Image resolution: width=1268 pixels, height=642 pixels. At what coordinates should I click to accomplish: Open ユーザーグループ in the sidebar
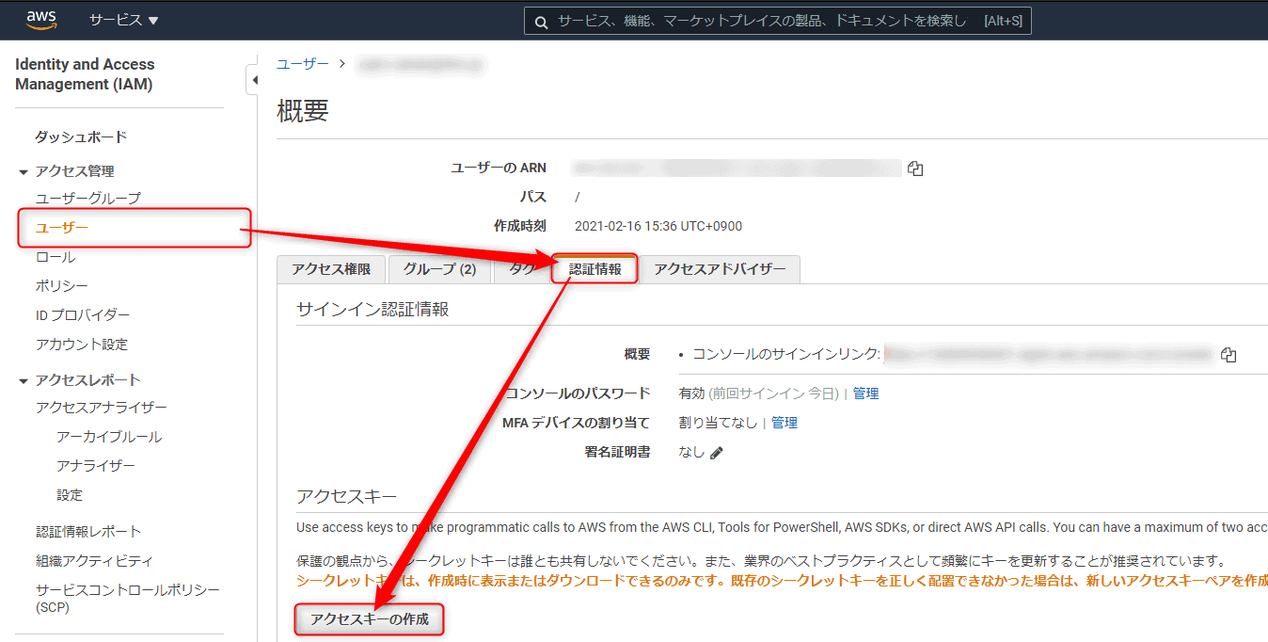point(88,199)
